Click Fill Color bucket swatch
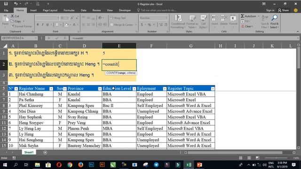The width and height of the screenshot is (301, 169). (66, 24)
